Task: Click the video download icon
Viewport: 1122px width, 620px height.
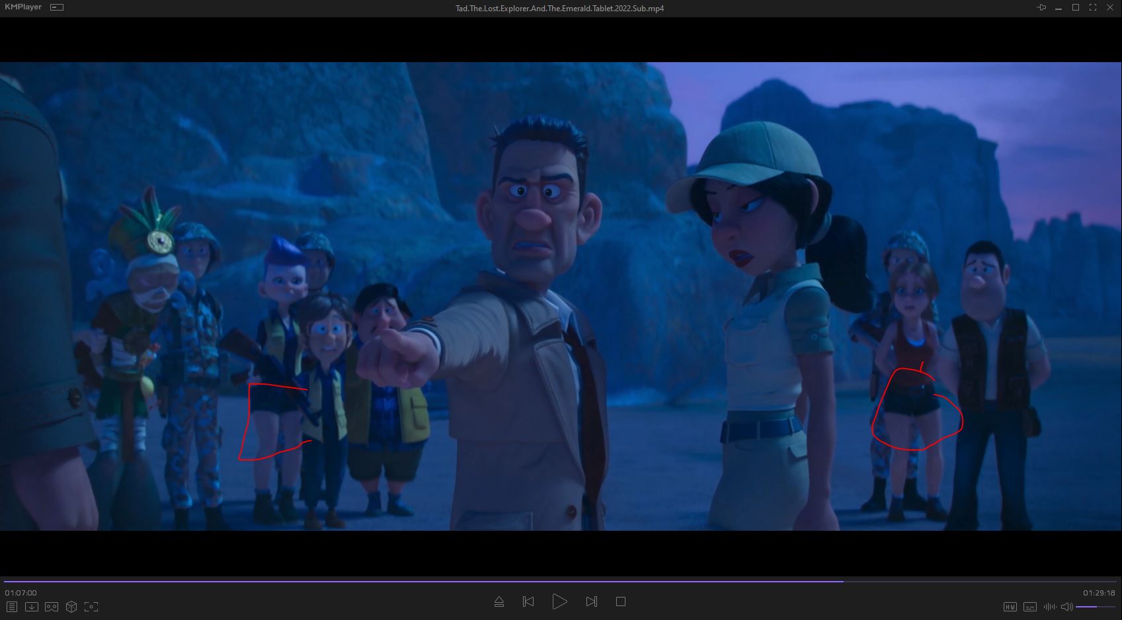Action: pyautogui.click(x=31, y=607)
